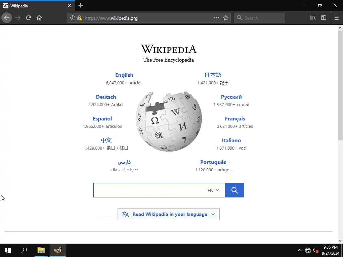Click the '2 621 000+ articles' text
The width and height of the screenshot is (343, 257).
[235, 126]
